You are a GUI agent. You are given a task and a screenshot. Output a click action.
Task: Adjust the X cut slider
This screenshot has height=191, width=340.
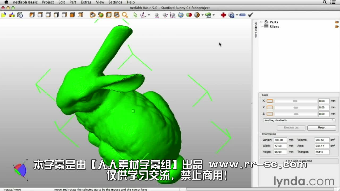coord(296,101)
